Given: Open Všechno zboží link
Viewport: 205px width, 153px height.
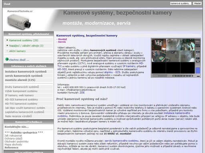Looking at the screenshot, I should pos(19,60).
